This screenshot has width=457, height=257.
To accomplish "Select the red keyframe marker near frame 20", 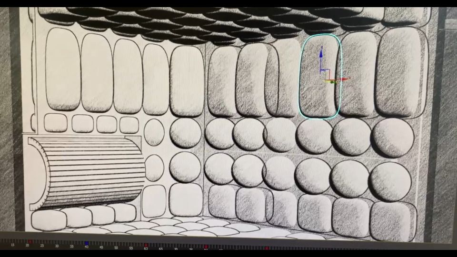I will click(30, 242).
